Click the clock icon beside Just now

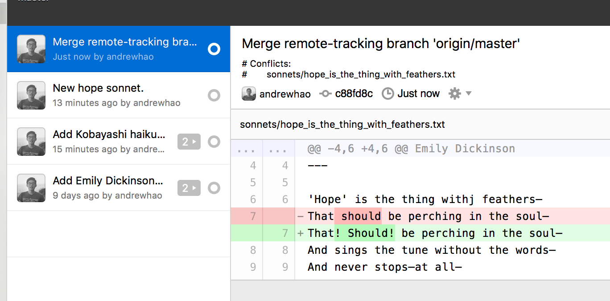click(388, 94)
